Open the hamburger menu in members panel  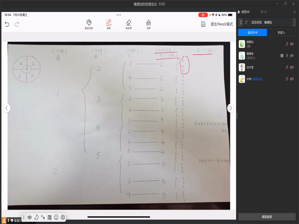(x=294, y=12)
